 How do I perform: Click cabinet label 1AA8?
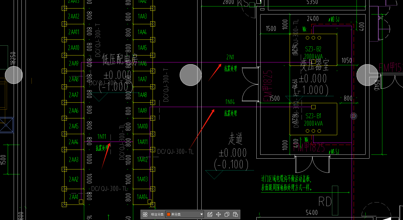click(142, 95)
